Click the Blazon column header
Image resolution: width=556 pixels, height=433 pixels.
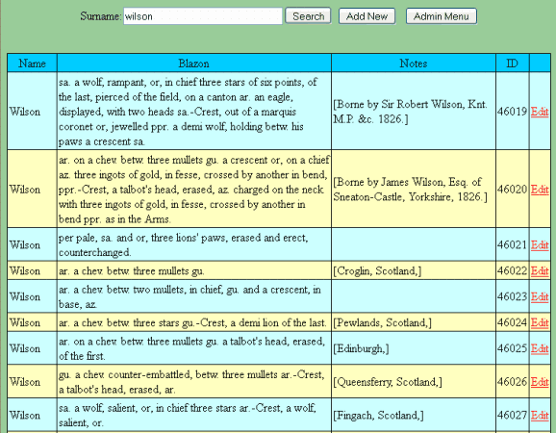click(194, 64)
